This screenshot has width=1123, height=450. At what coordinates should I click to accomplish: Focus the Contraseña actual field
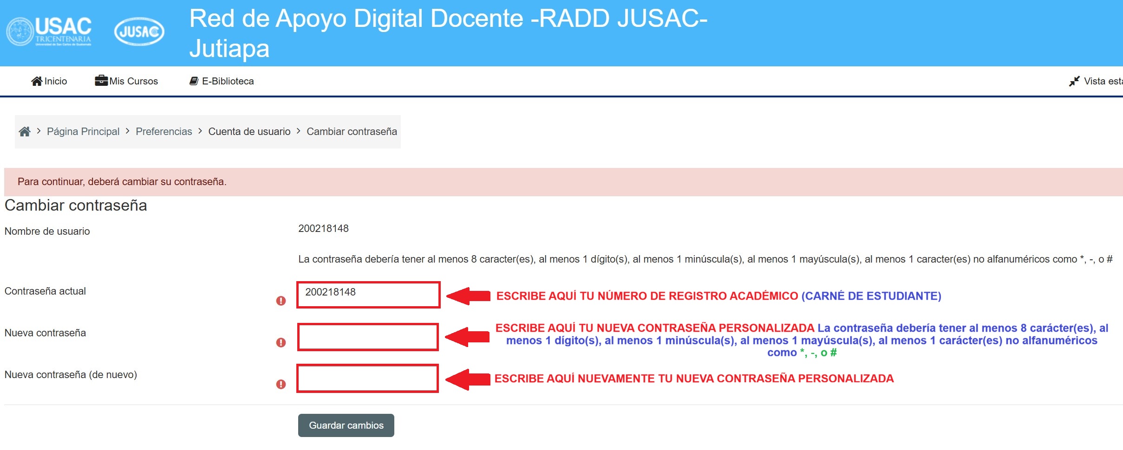point(368,295)
